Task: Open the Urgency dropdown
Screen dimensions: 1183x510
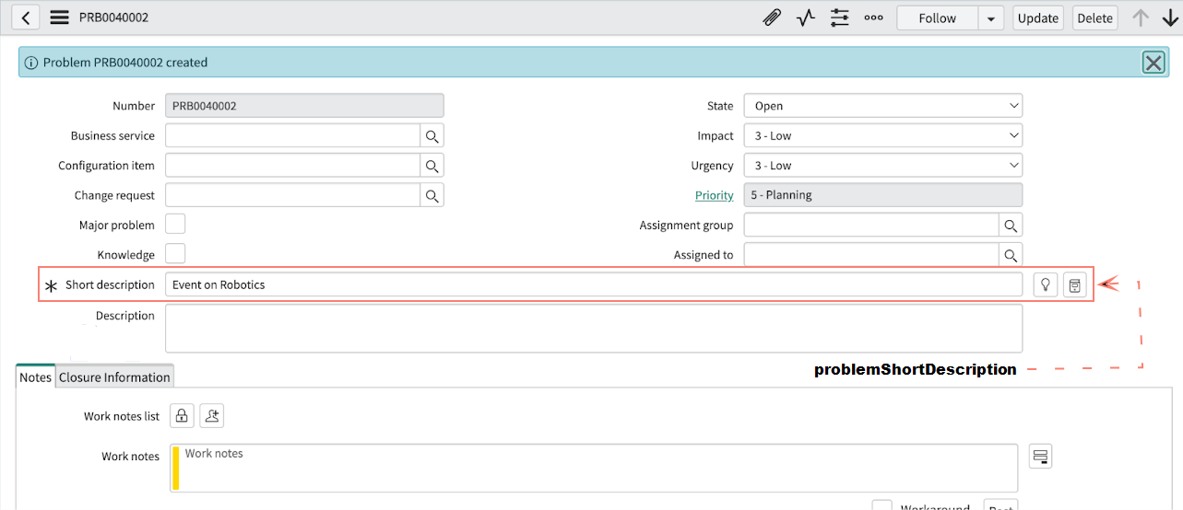Action: [882, 166]
